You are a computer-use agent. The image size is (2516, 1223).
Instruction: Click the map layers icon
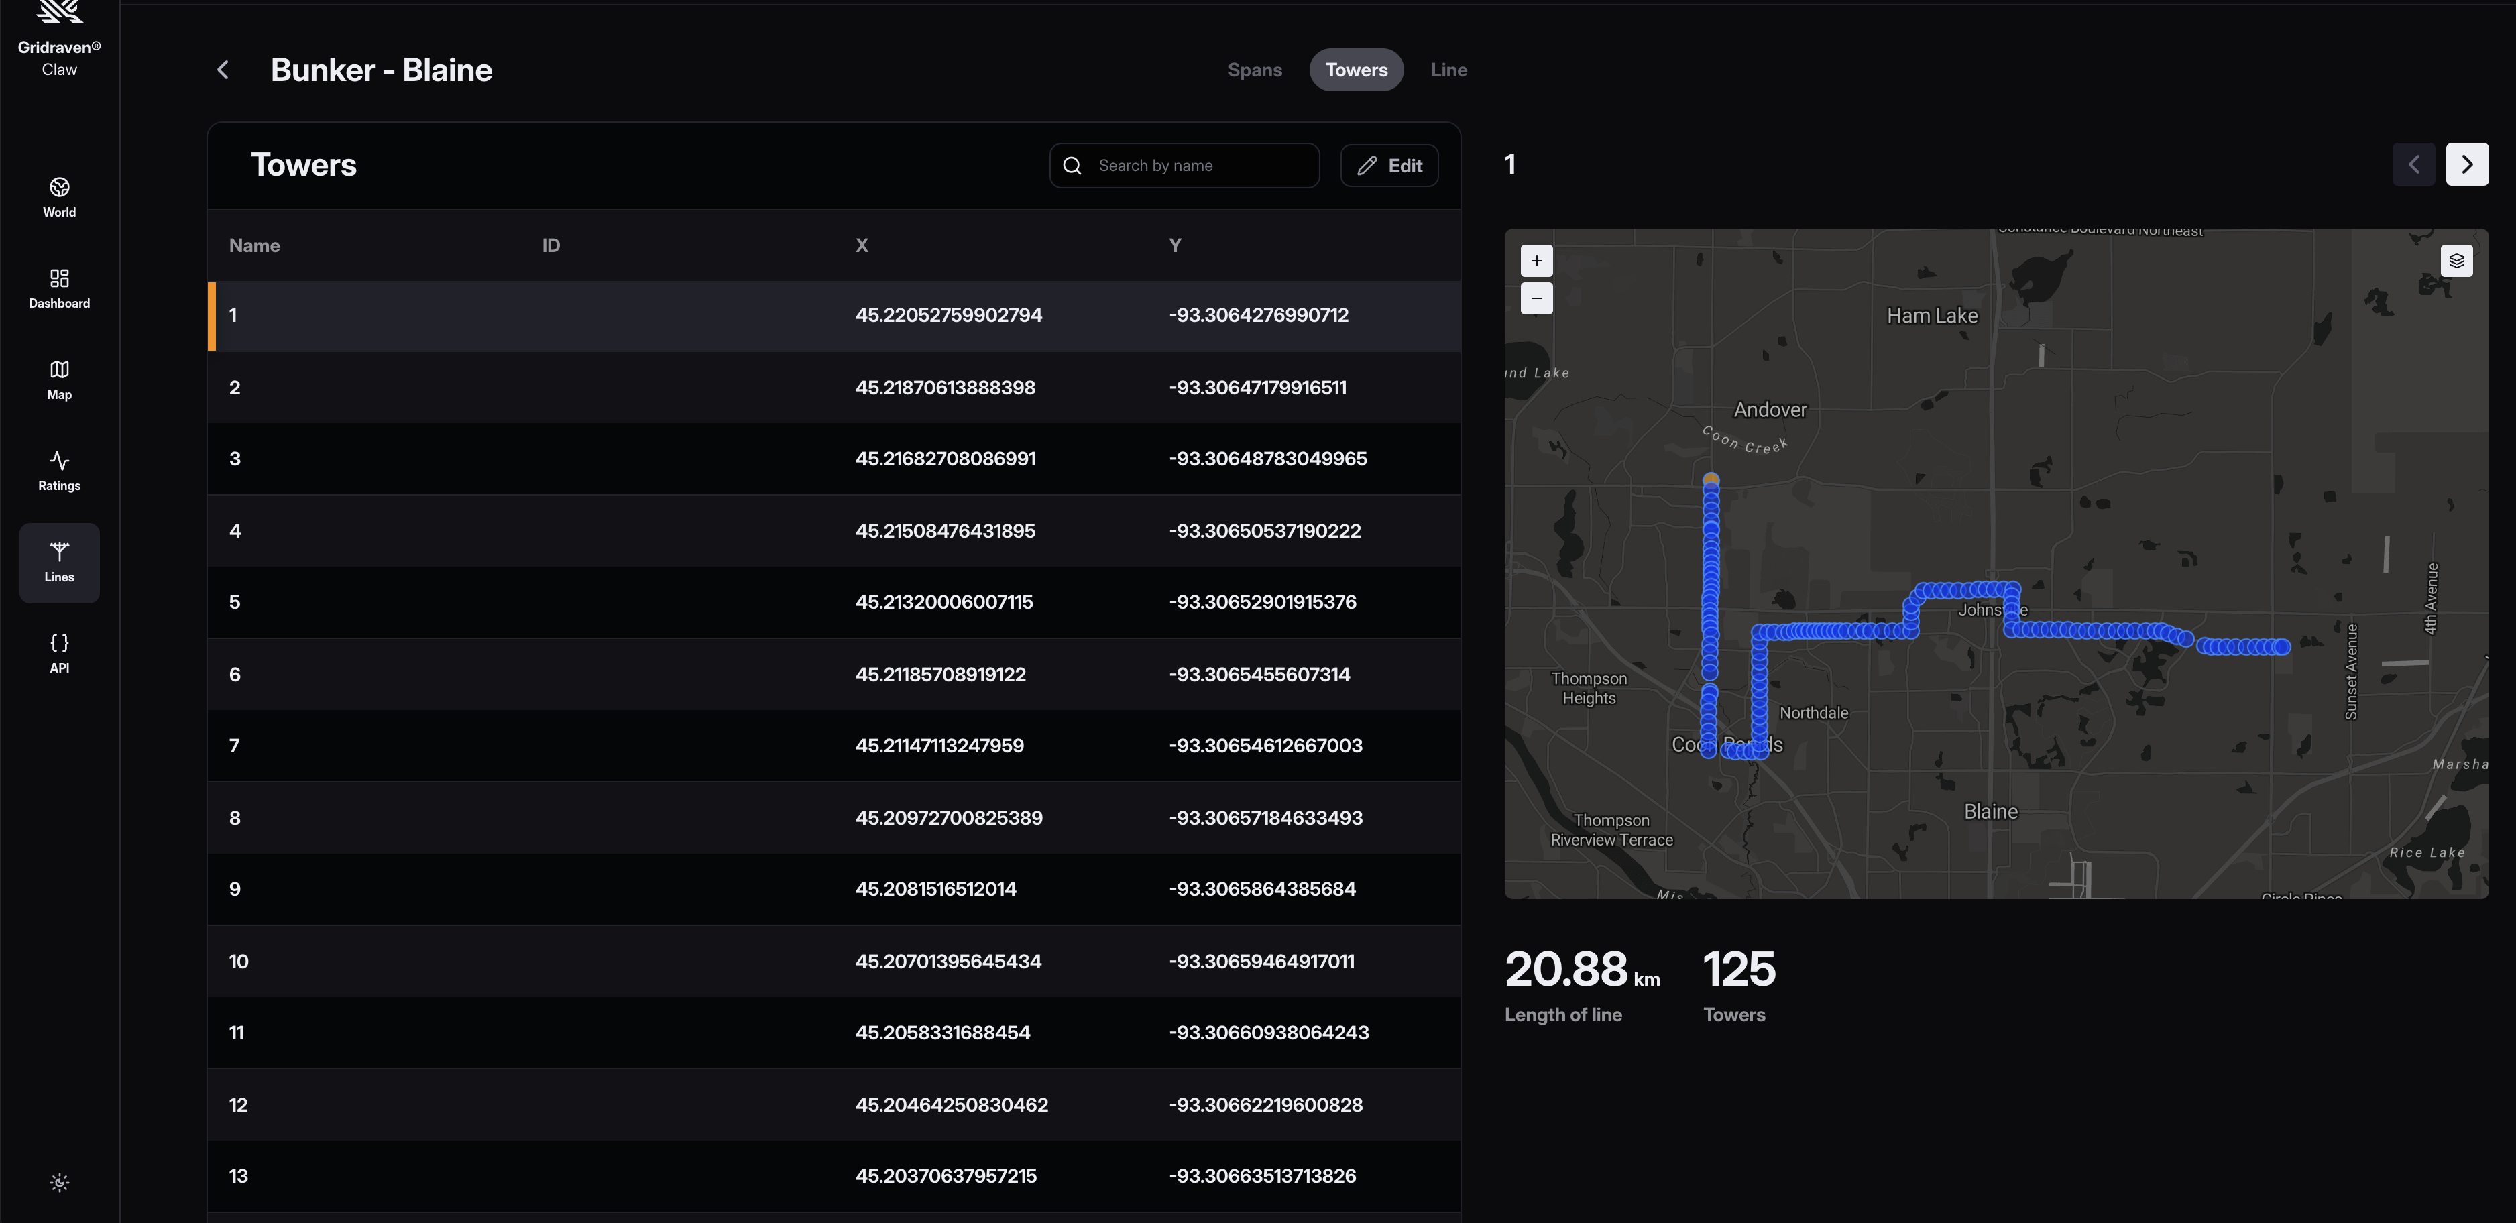click(x=2456, y=261)
